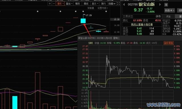Zoom in chart with plus icon
Screen dimensions: 182x109
tap(50, 4)
